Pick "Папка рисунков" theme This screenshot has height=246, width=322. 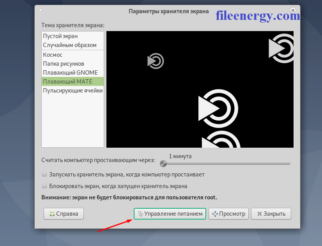coord(73,64)
